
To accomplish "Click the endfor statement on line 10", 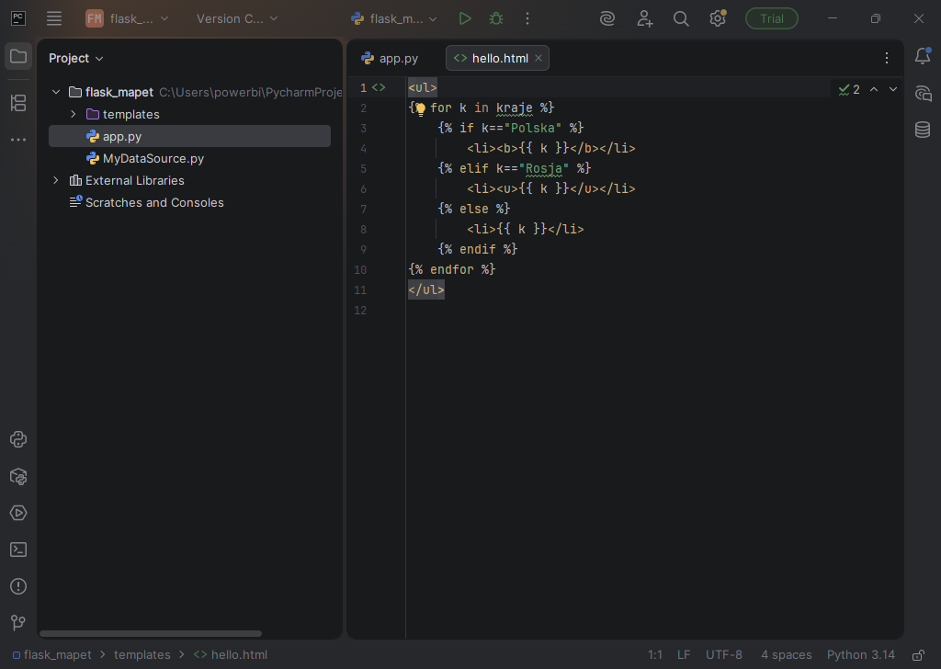I will click(452, 269).
